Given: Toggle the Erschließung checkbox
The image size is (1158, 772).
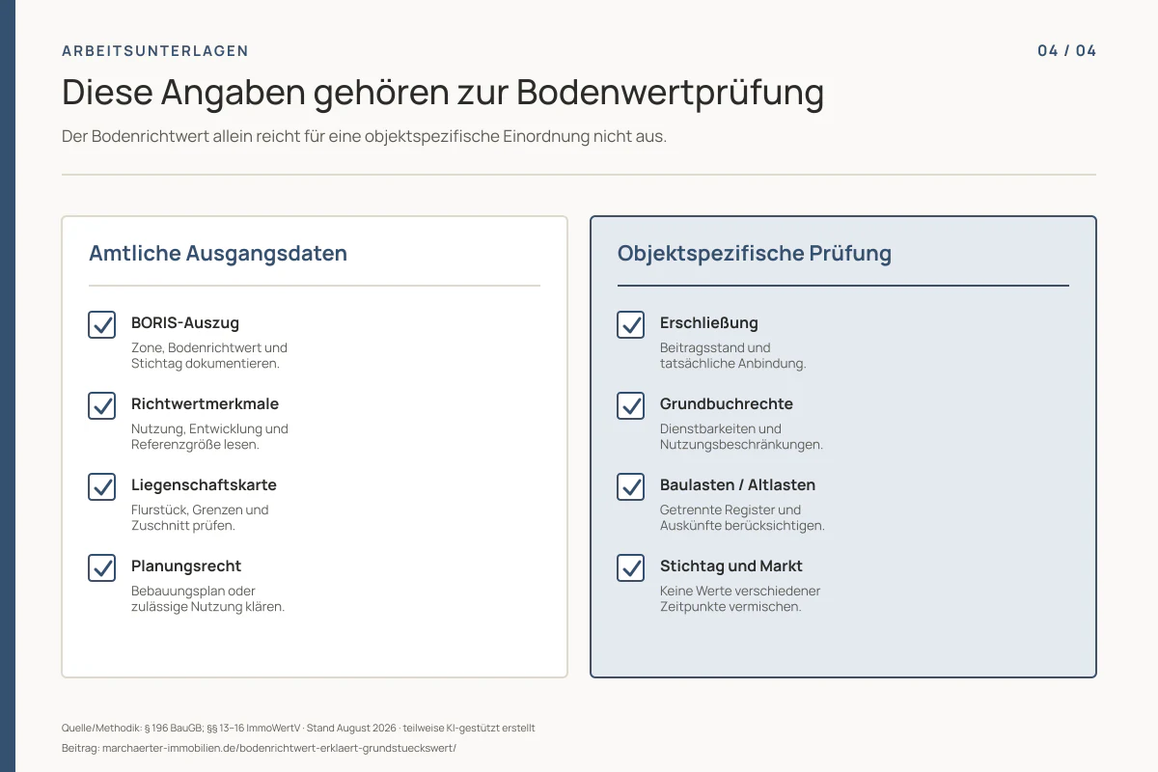Looking at the screenshot, I should tap(631, 325).
